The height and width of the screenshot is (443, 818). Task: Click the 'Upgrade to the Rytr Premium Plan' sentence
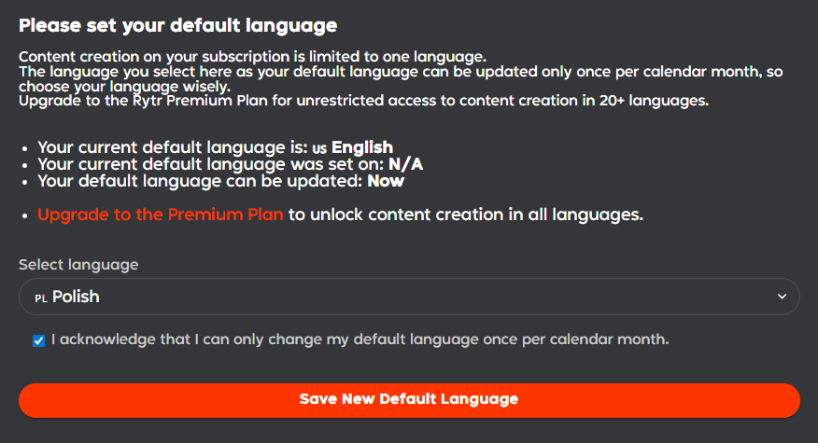coord(363,101)
